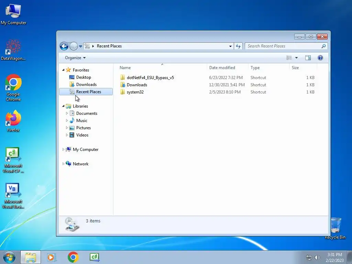This screenshot has width=352, height=264.
Task: Open the Organize menu
Action: click(75, 58)
